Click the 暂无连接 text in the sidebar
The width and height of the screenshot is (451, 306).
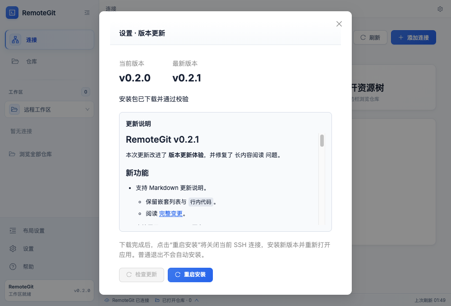[x=21, y=131]
